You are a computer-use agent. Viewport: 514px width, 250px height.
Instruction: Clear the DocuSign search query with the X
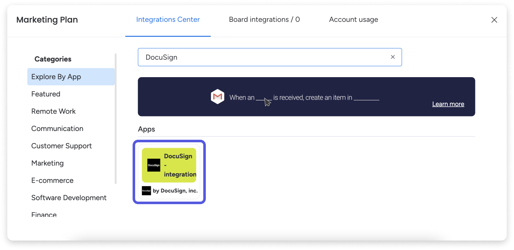[393, 57]
